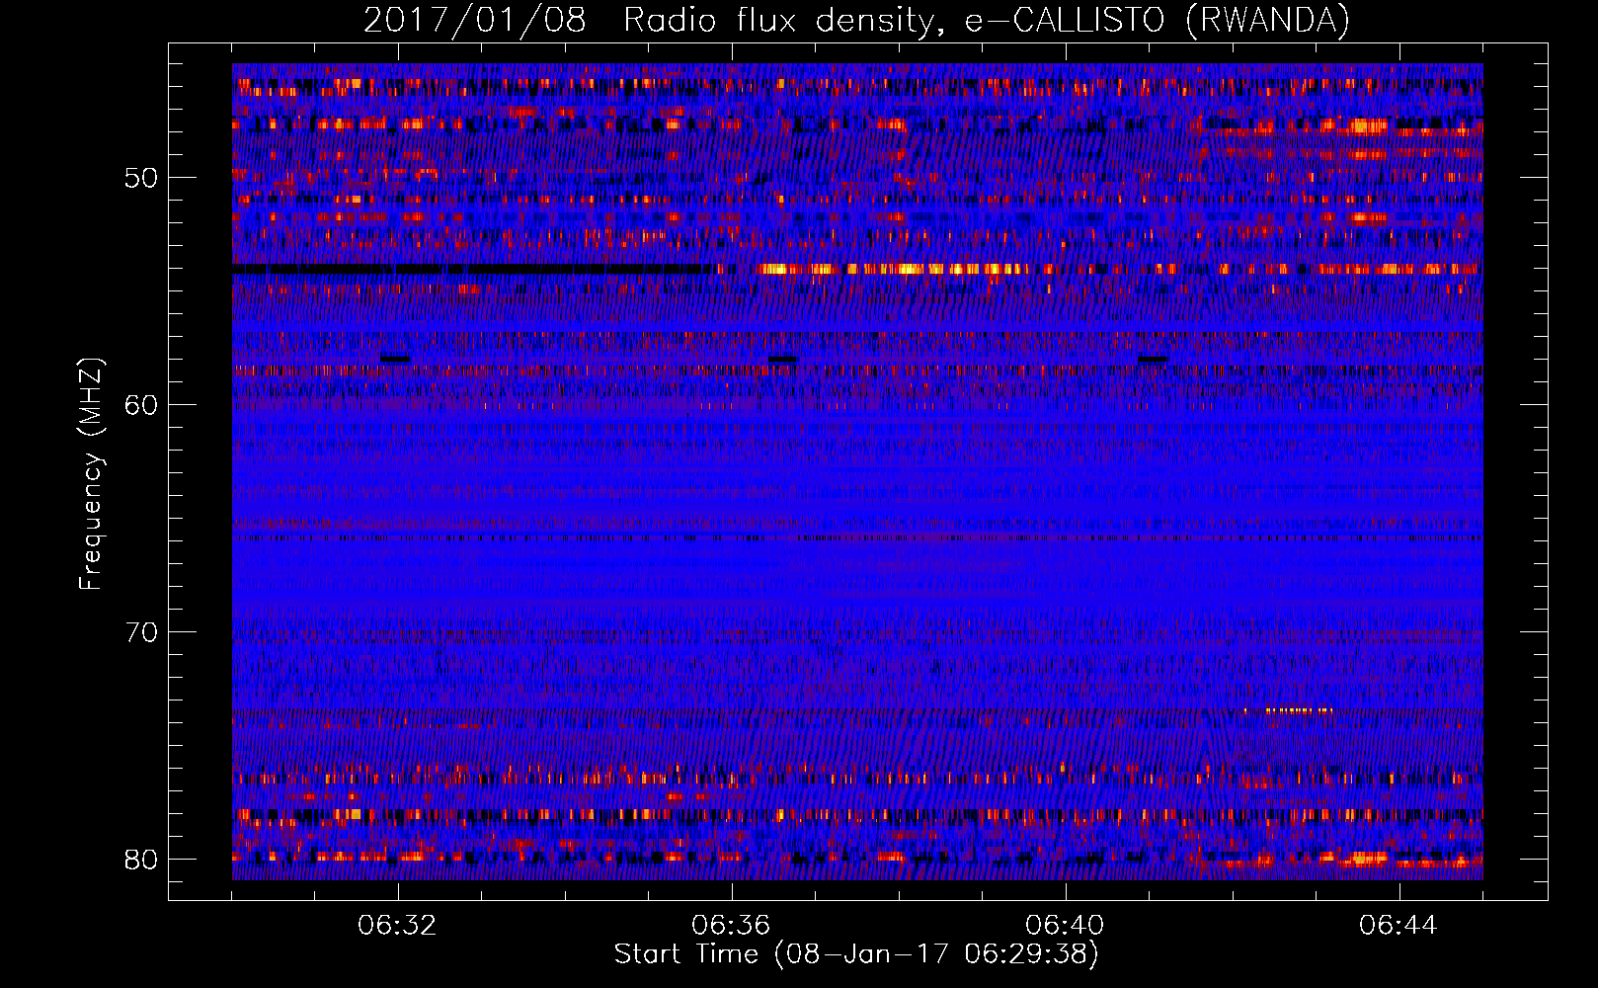Click the 06:40 time tick label
Viewport: 1598px width, 988px height.
coord(1065,926)
